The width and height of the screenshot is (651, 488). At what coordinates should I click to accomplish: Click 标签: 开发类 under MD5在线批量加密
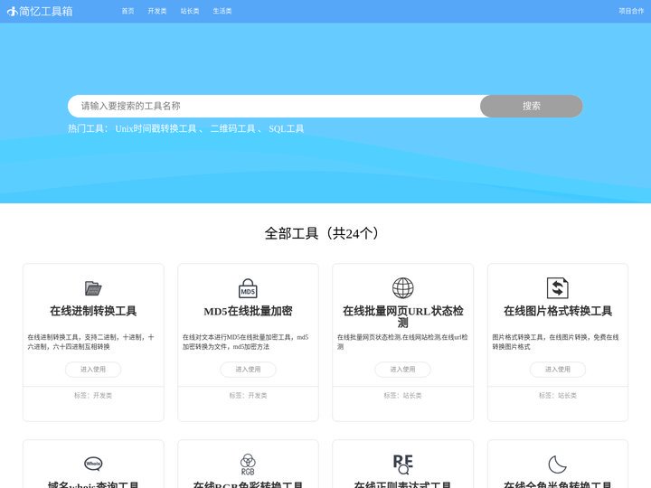[248, 396]
